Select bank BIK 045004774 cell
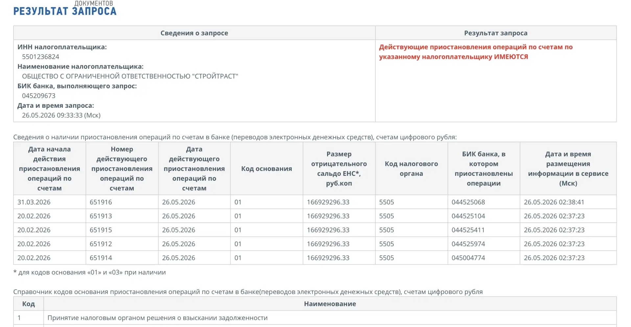This screenshot has height=327, width=631. (x=484, y=258)
